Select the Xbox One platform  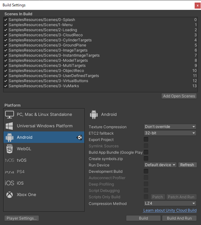click(x=44, y=195)
